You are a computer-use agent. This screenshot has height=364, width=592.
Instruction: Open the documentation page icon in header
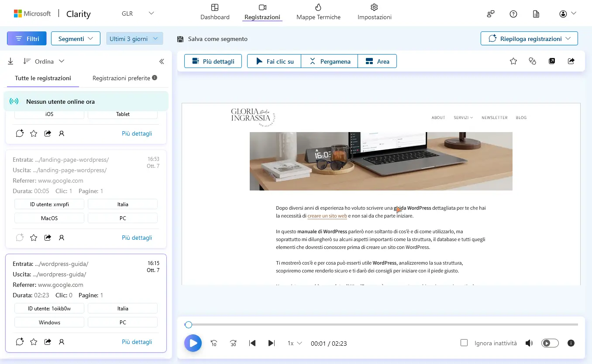coord(536,14)
